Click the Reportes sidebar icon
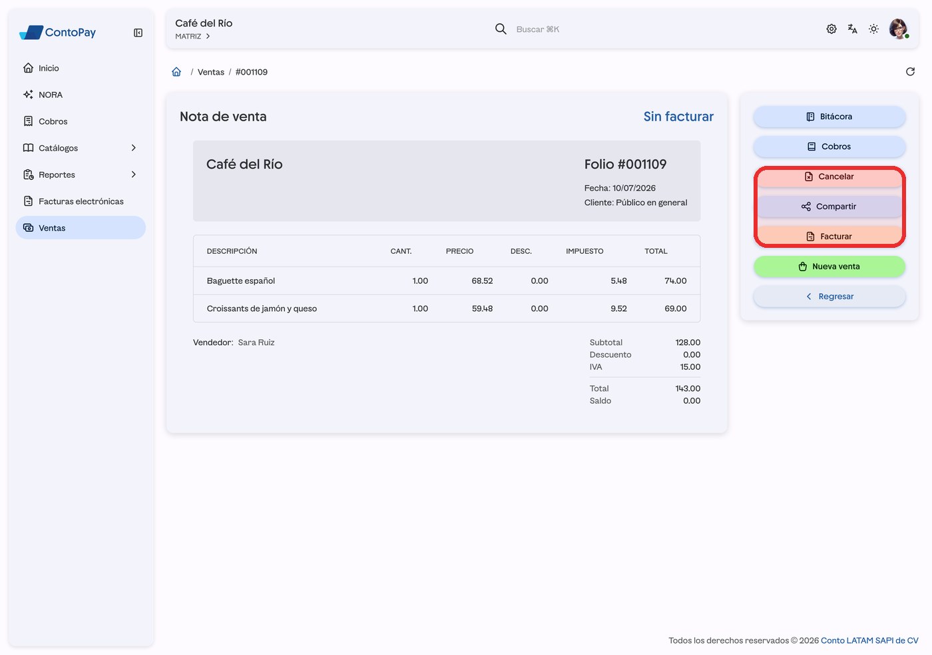 [28, 175]
